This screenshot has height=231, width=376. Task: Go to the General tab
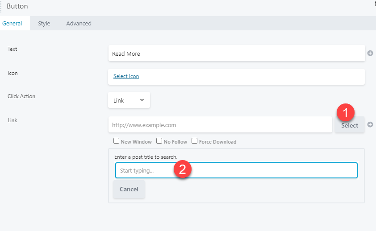[12, 24]
